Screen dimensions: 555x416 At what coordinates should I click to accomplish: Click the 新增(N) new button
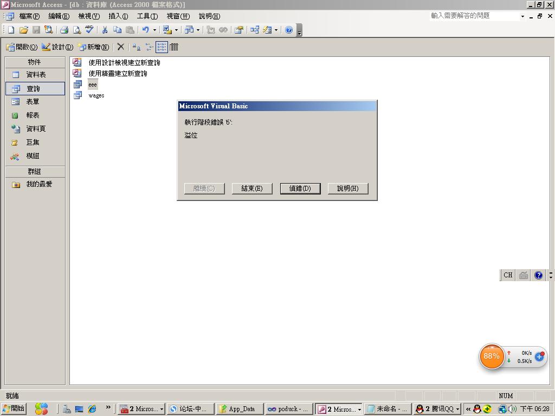(x=94, y=47)
